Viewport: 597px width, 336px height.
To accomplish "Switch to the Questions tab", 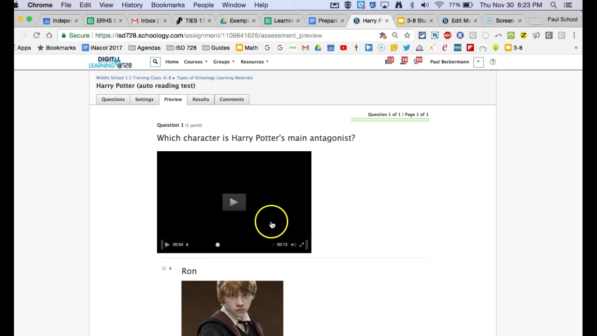I will pyautogui.click(x=113, y=99).
